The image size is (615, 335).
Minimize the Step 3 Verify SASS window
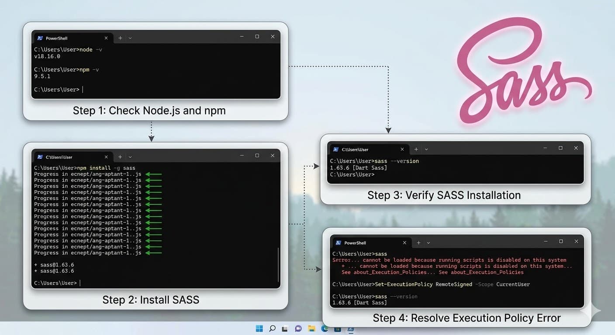(x=545, y=148)
